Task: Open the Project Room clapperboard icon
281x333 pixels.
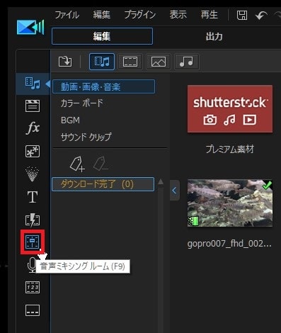Action: 33,106
